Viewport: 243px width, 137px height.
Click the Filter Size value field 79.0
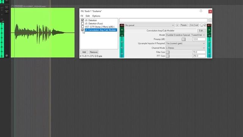click(199, 52)
